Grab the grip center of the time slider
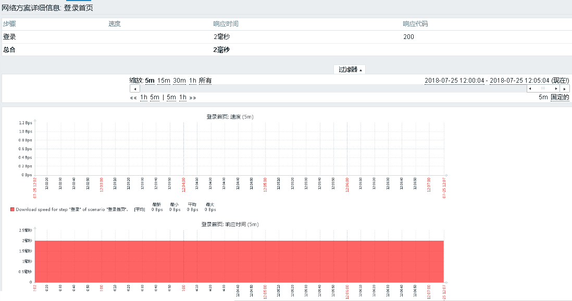This screenshot has width=572, height=301. pyautogui.click(x=543, y=88)
